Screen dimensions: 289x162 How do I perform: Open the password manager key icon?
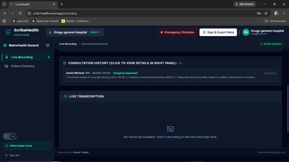point(259,13)
